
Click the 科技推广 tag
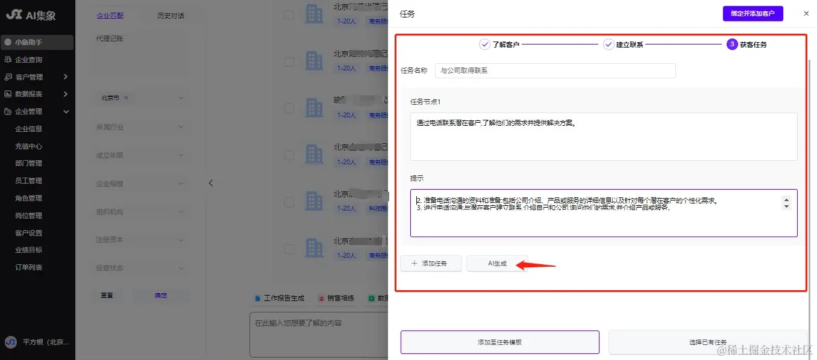tap(378, 208)
